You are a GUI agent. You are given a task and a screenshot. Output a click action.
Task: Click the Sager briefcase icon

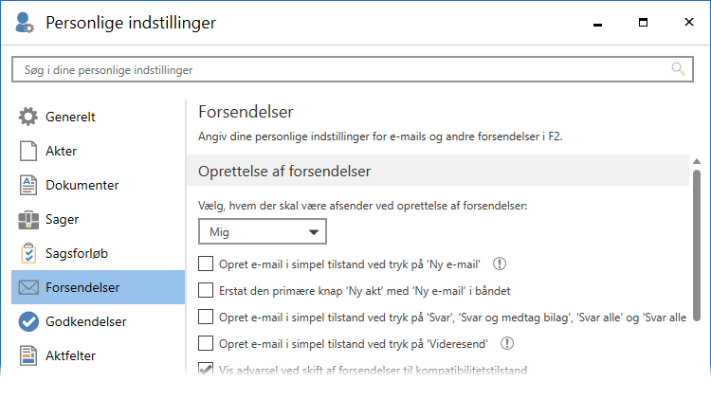point(28,220)
